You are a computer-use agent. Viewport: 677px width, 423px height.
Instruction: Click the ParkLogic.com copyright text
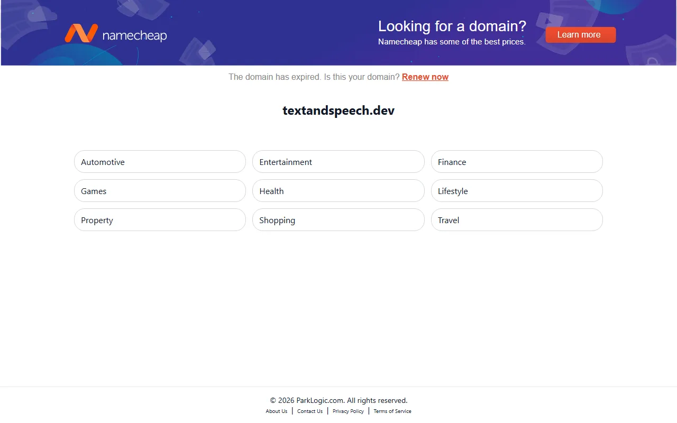[338, 400]
